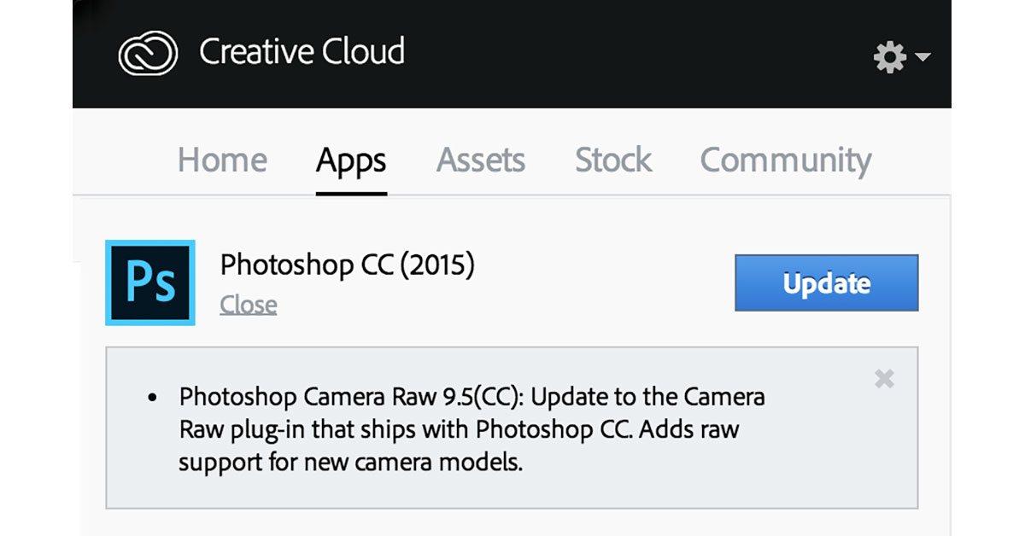
Task: Select the Apps tab
Action: click(x=351, y=160)
